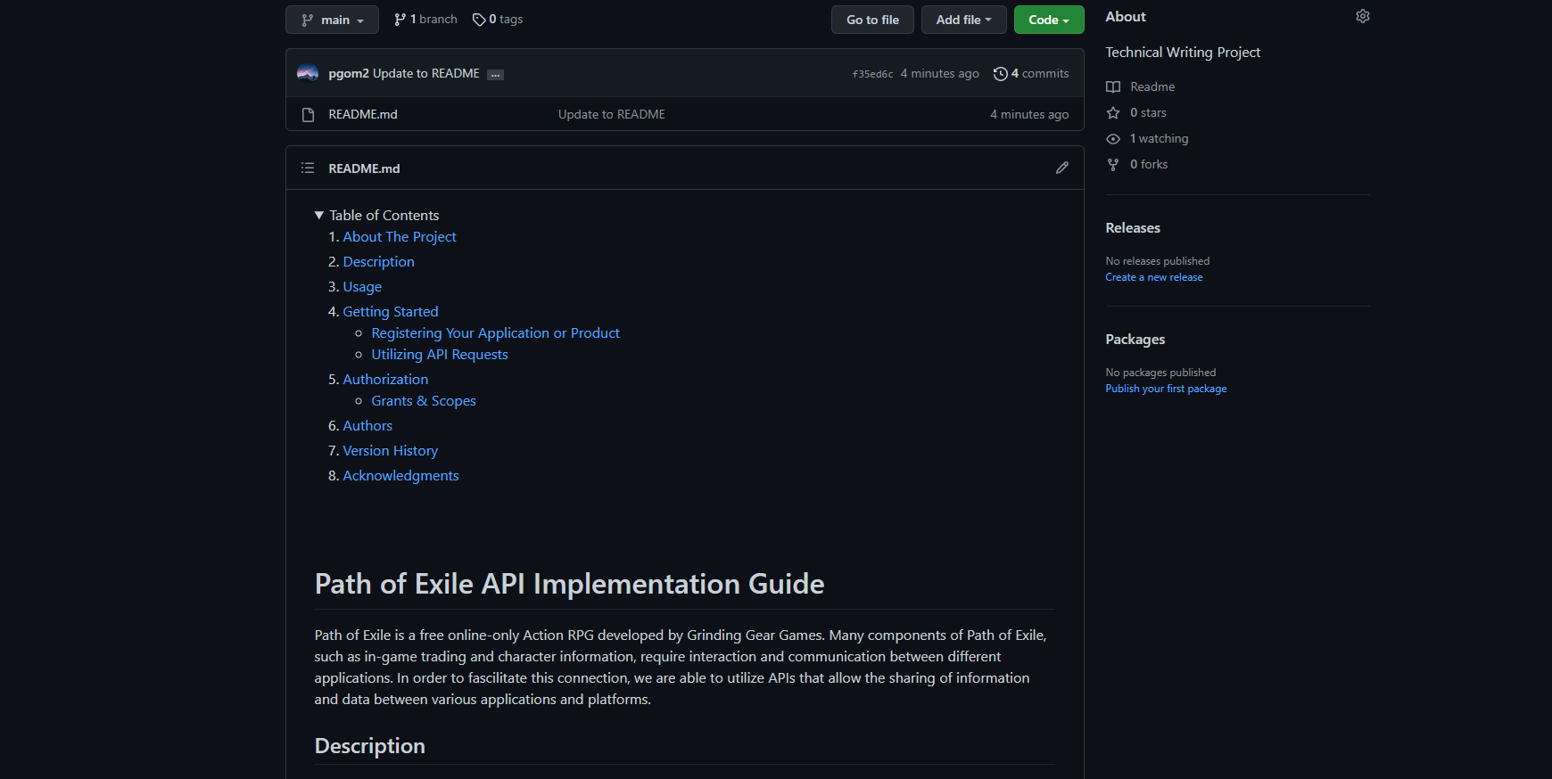
Task: Open the README outline list icon
Action: (308, 168)
